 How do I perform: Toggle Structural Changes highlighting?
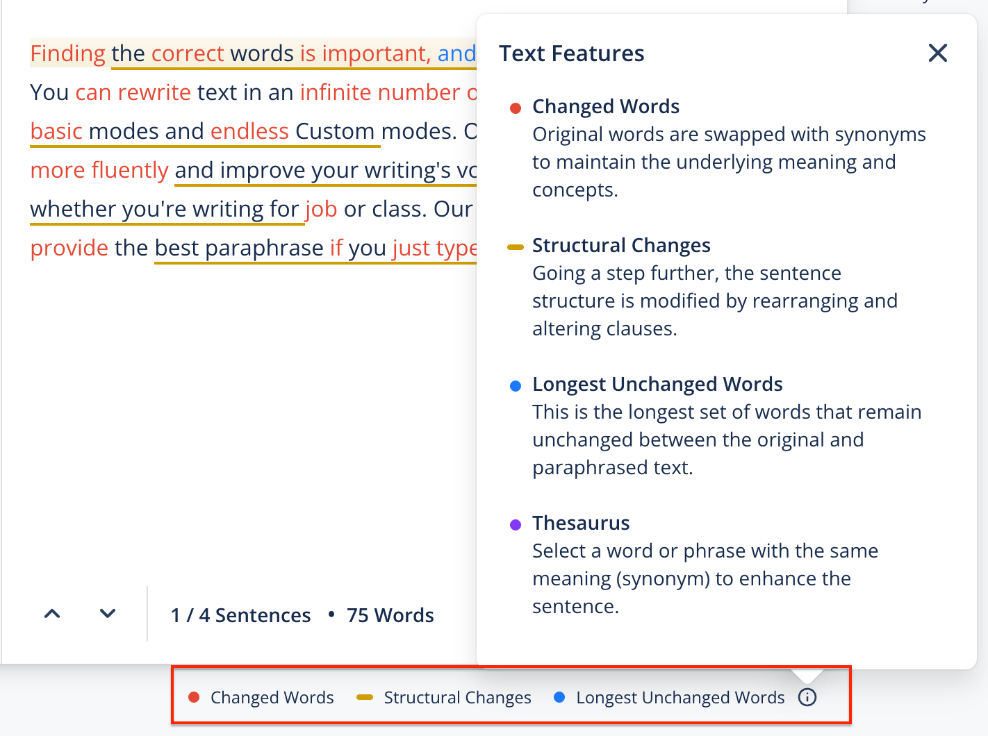(456, 697)
